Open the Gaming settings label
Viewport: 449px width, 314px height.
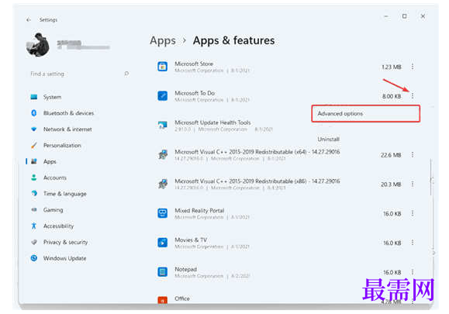tap(53, 210)
